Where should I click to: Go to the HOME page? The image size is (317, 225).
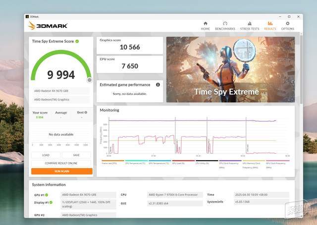(x=205, y=26)
